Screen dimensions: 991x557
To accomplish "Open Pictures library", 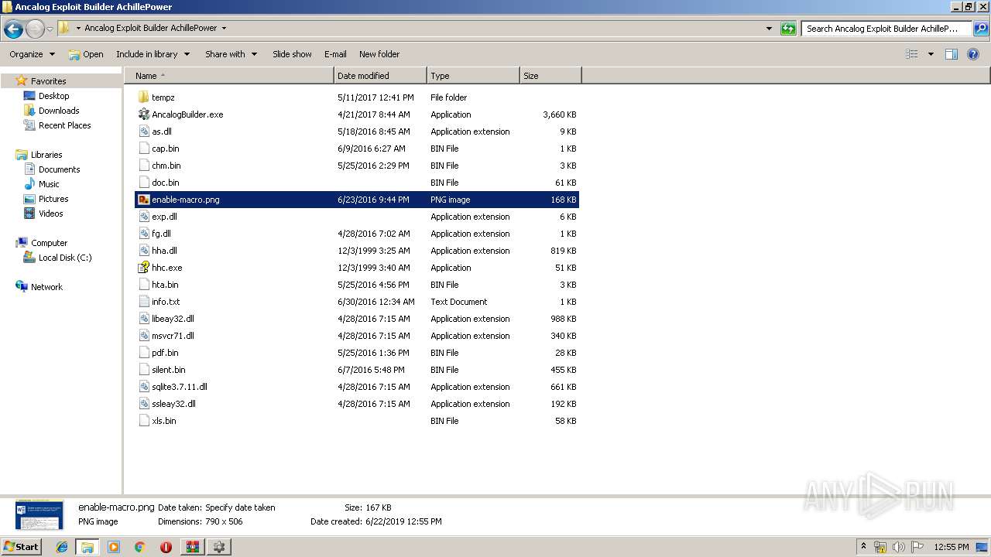I will [53, 199].
